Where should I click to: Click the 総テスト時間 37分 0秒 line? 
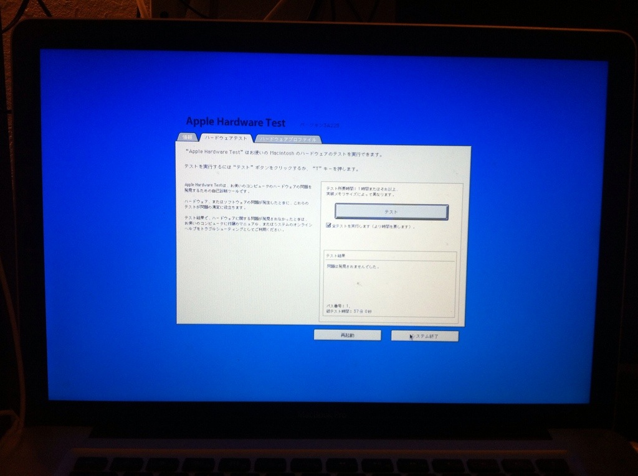pyautogui.click(x=349, y=311)
